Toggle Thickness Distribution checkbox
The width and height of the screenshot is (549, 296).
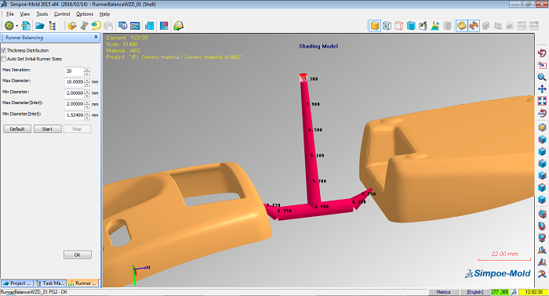point(3,50)
